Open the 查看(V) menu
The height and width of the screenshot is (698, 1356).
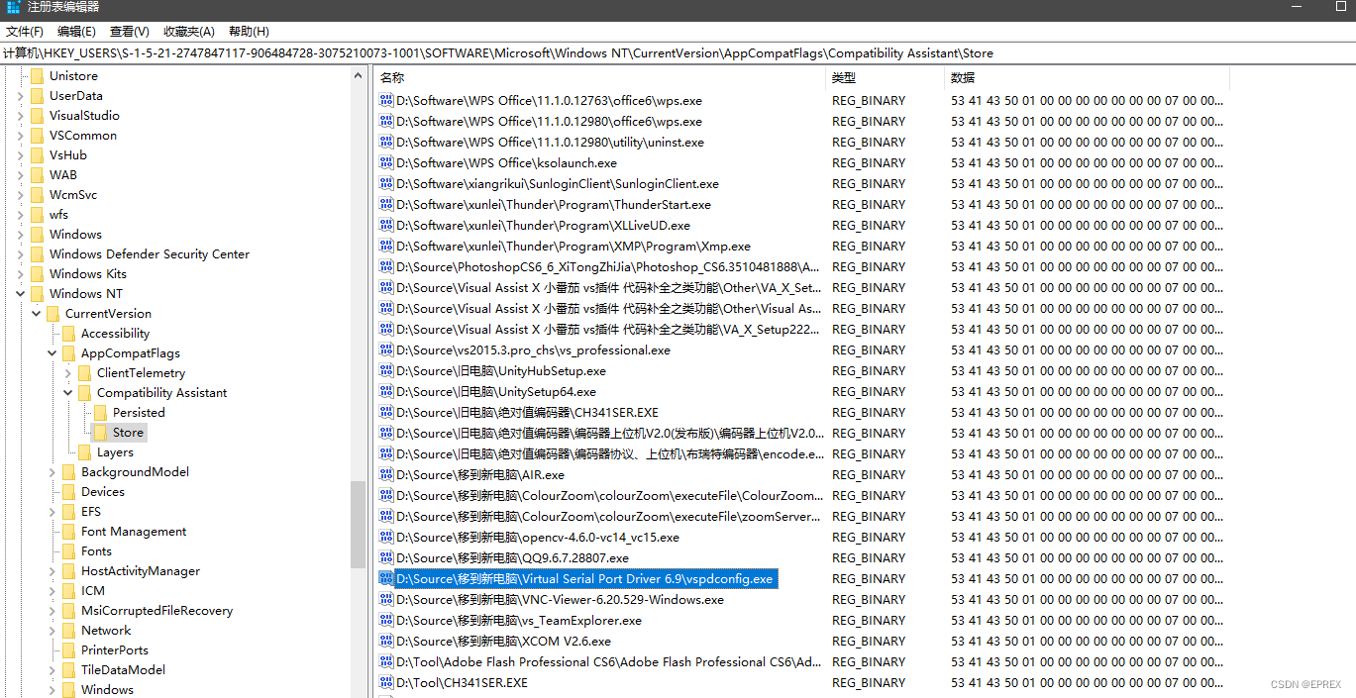[130, 32]
